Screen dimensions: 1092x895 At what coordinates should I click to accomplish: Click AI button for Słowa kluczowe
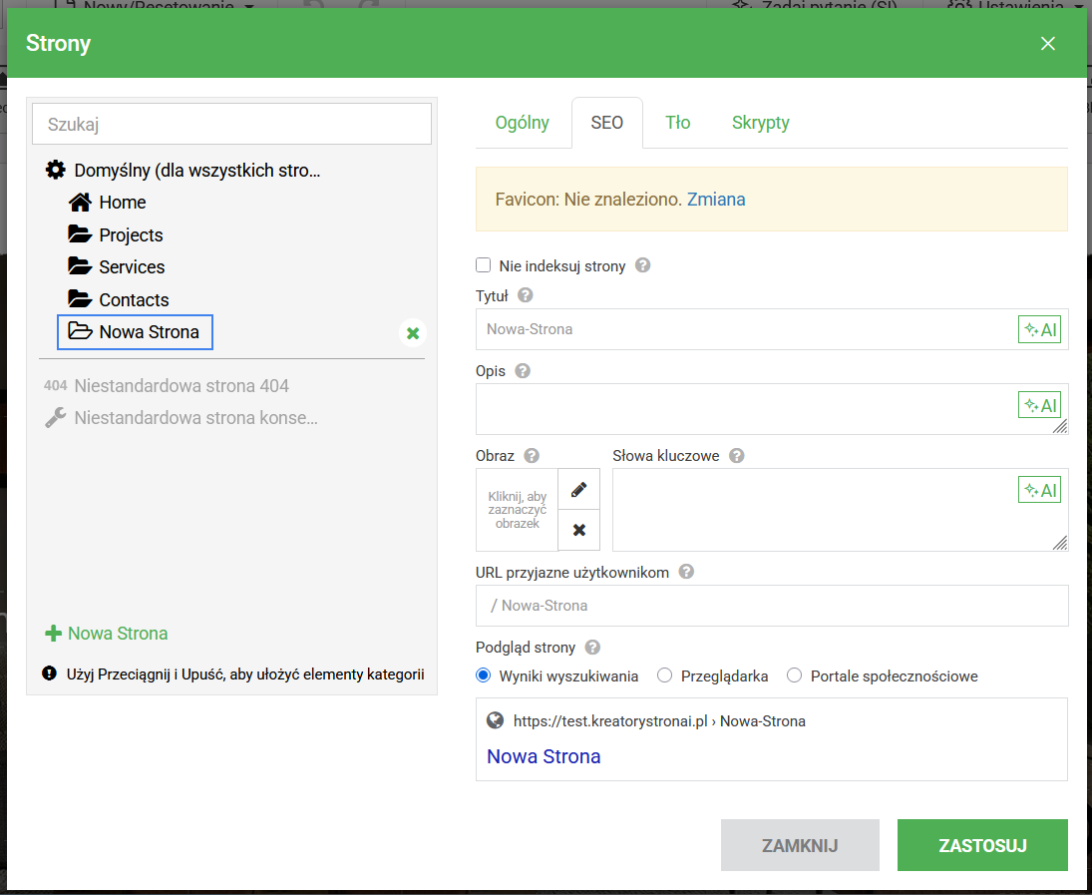(x=1039, y=490)
